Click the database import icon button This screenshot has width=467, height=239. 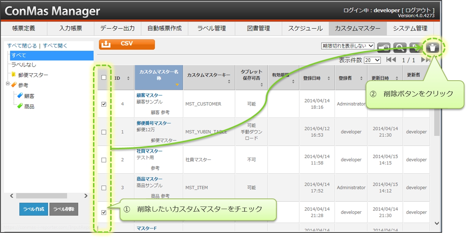[384, 48]
